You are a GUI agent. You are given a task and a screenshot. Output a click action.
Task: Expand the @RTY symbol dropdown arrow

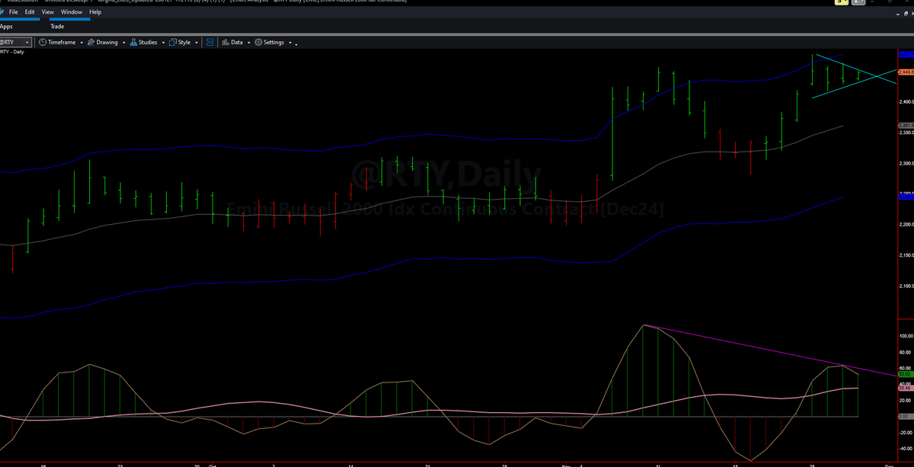[x=28, y=43]
